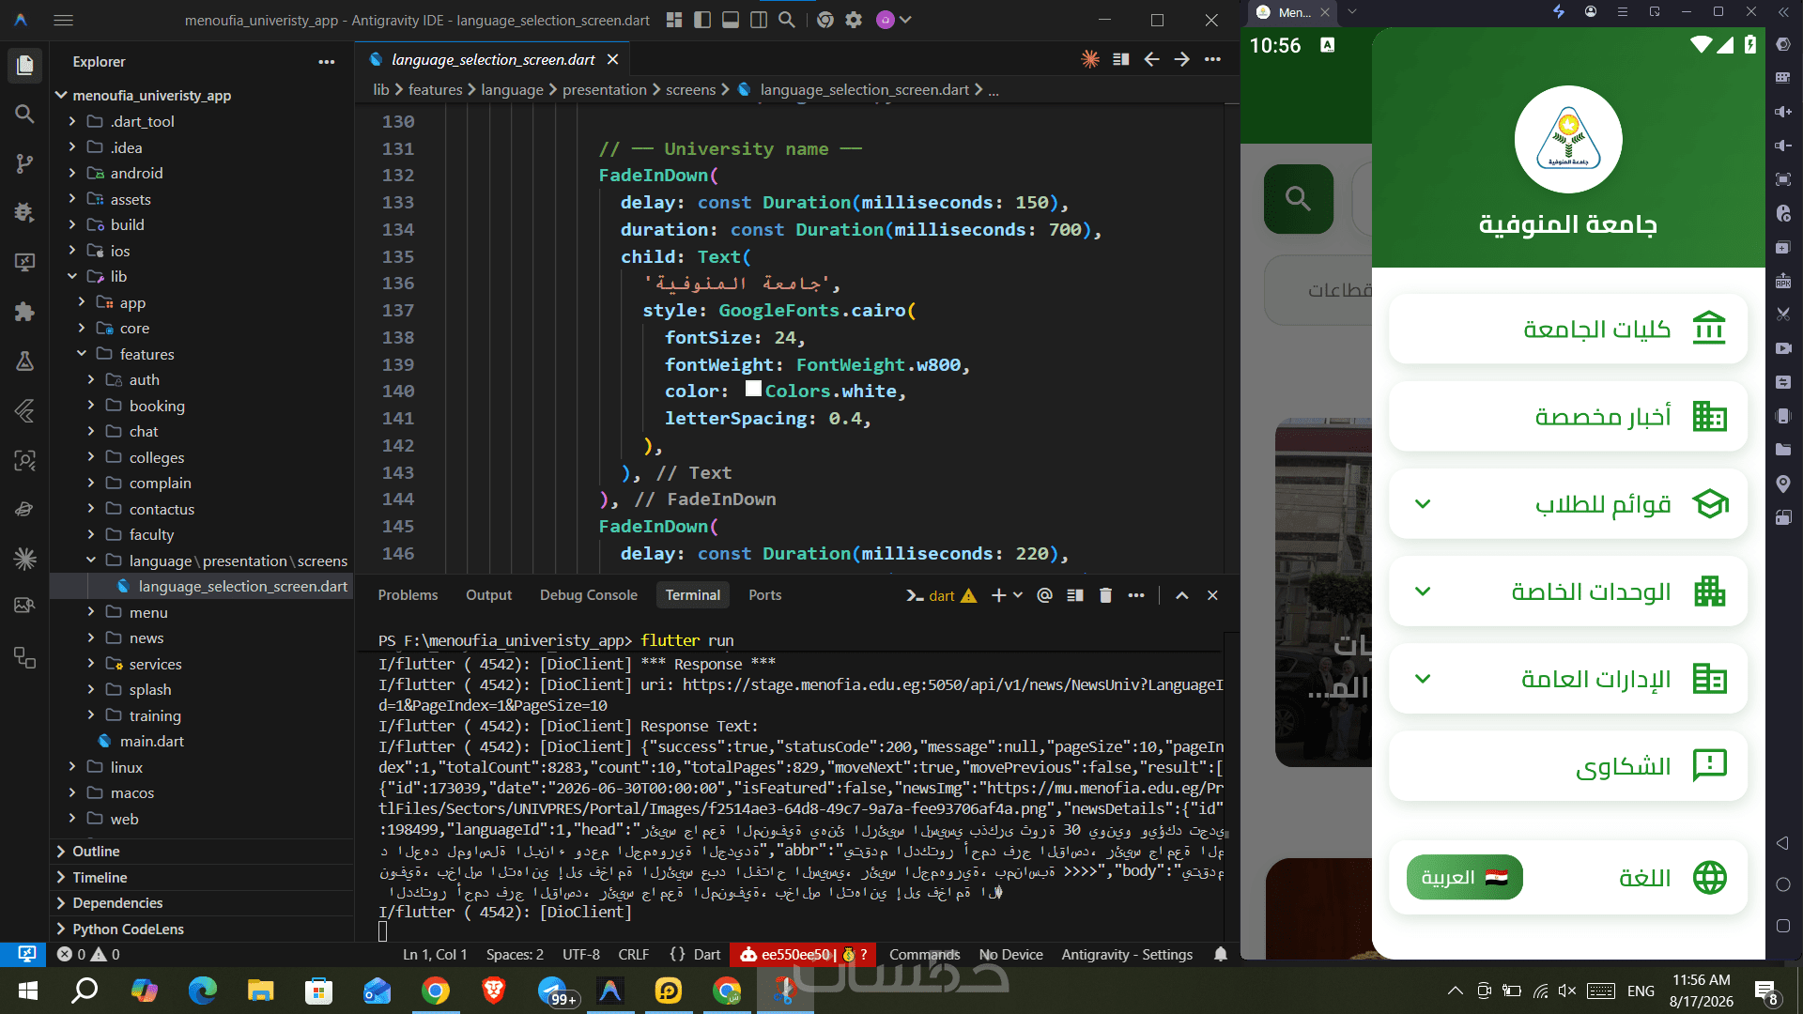Navigate forward with right arrow in editor
This screenshot has width=1803, height=1014.
point(1181,59)
